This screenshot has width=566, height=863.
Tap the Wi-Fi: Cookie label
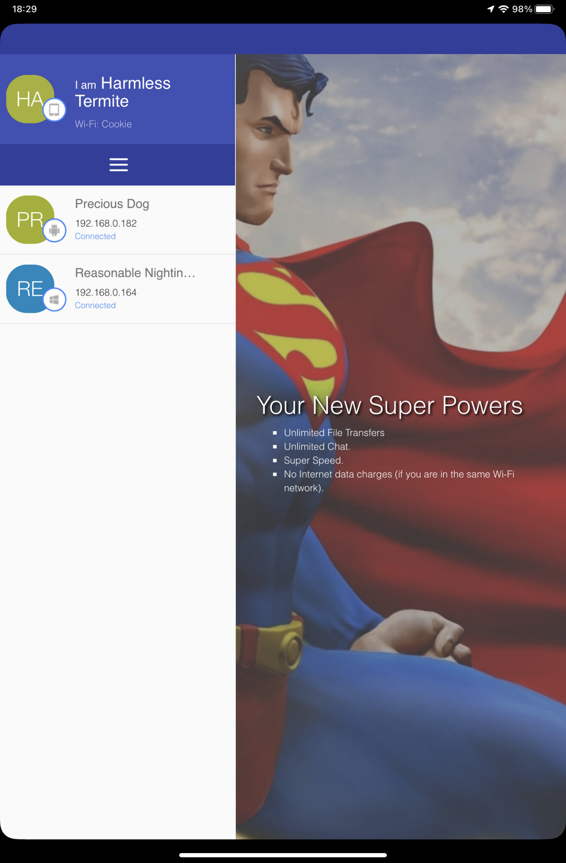point(103,124)
